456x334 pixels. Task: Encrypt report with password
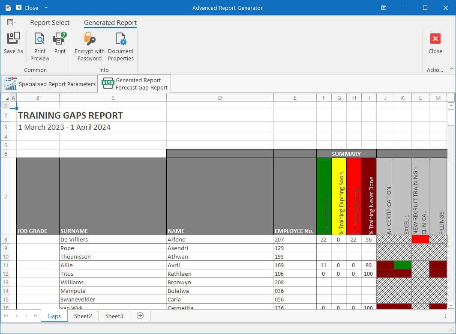coord(89,47)
